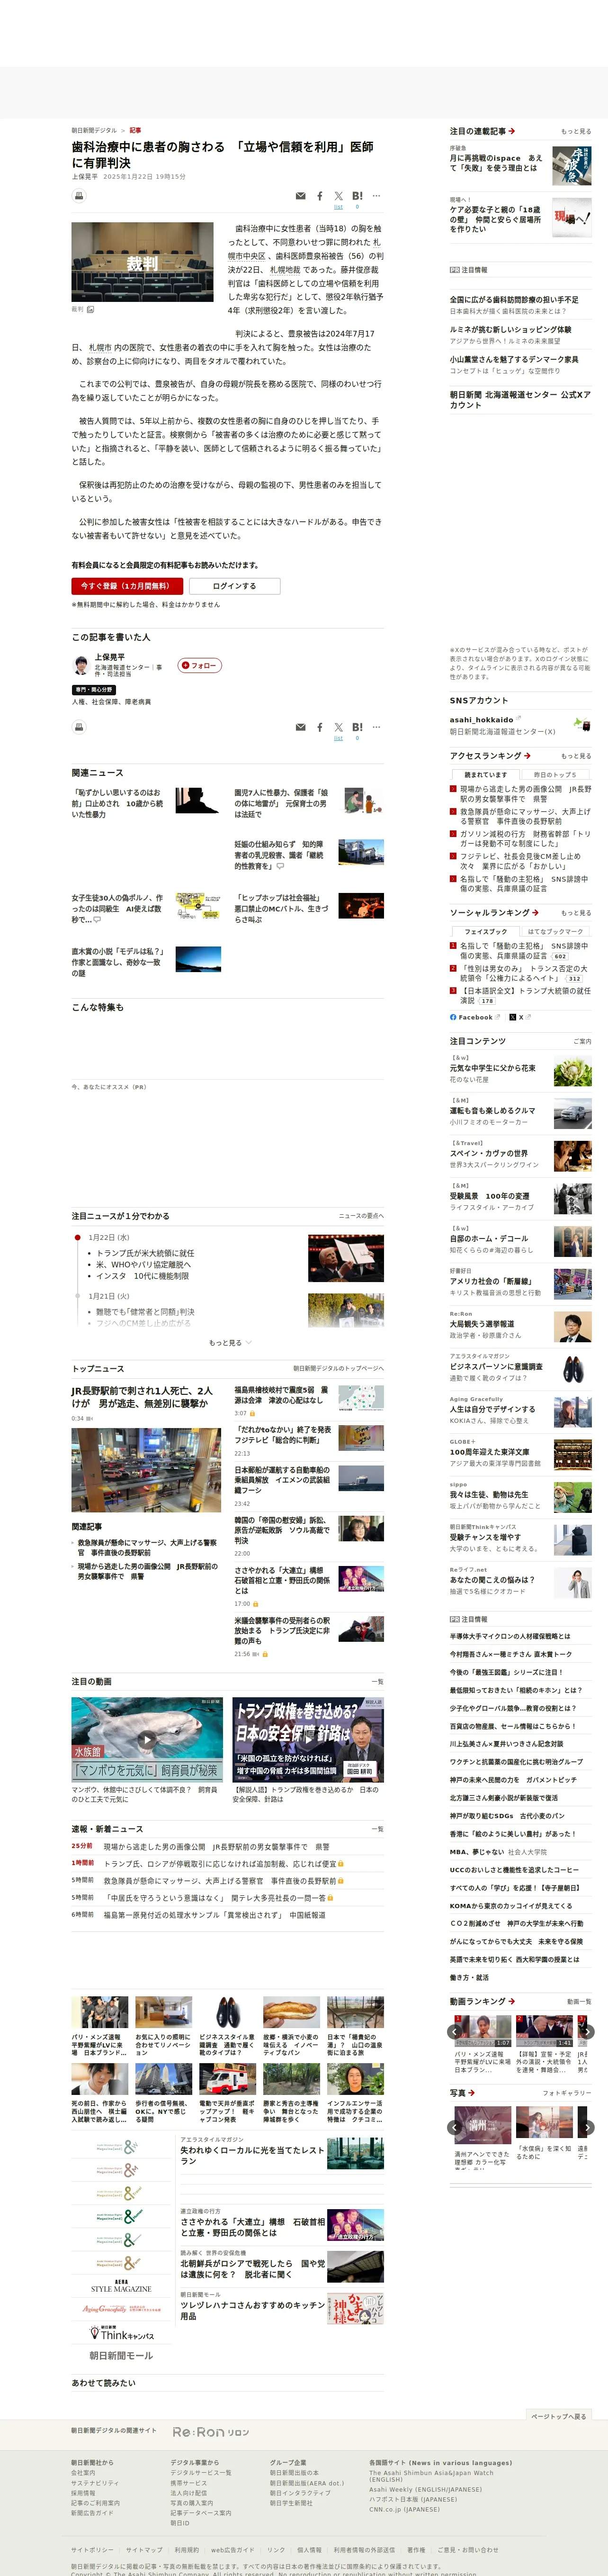The width and height of the screenshot is (608, 2576).
Task: Open headline トランプ氏が米大統領に就任
Action: point(145,1253)
